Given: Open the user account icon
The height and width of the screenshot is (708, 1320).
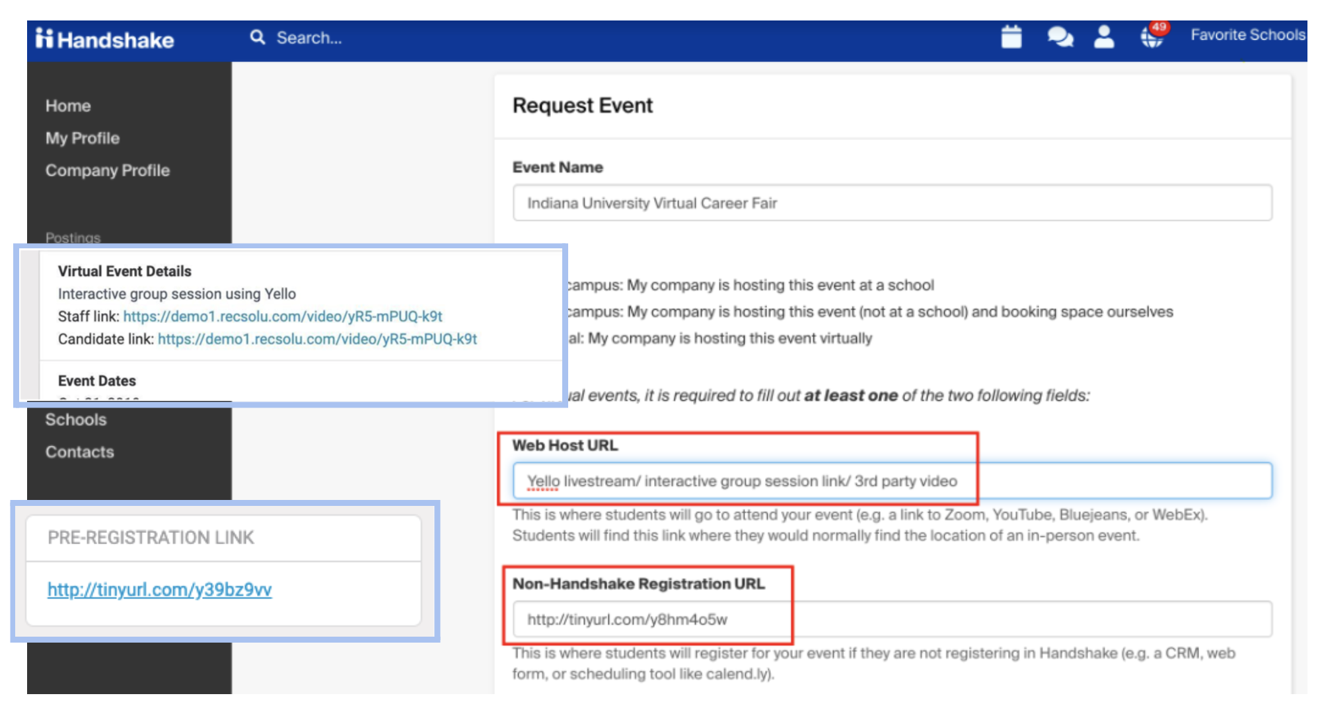Looking at the screenshot, I should pyautogui.click(x=1103, y=37).
